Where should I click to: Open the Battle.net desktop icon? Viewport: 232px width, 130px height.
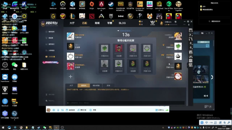click(x=53, y=5)
